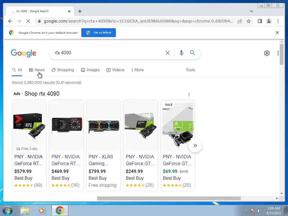Viewport: 288px width, 216px height.
Task: Click the (36) star rating
Action: click(65, 185)
